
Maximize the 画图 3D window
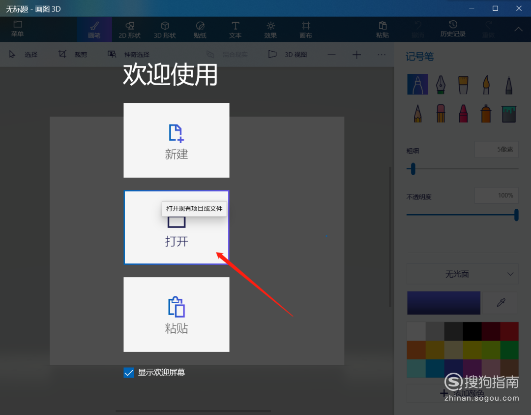pyautogui.click(x=495, y=8)
